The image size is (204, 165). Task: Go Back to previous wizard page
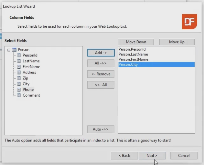(124, 156)
